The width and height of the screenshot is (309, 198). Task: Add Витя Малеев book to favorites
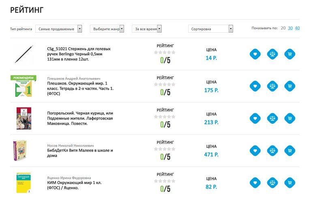pos(255,150)
